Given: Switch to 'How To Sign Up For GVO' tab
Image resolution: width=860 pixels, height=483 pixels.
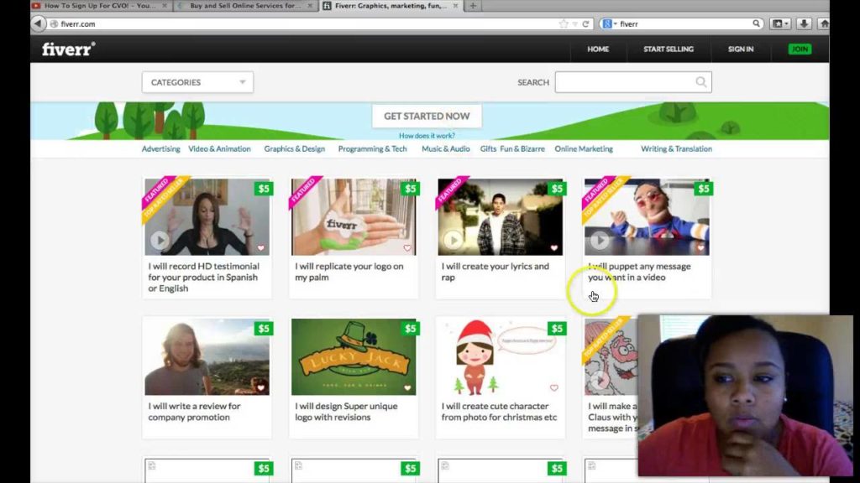Looking at the screenshot, I should (x=100, y=6).
